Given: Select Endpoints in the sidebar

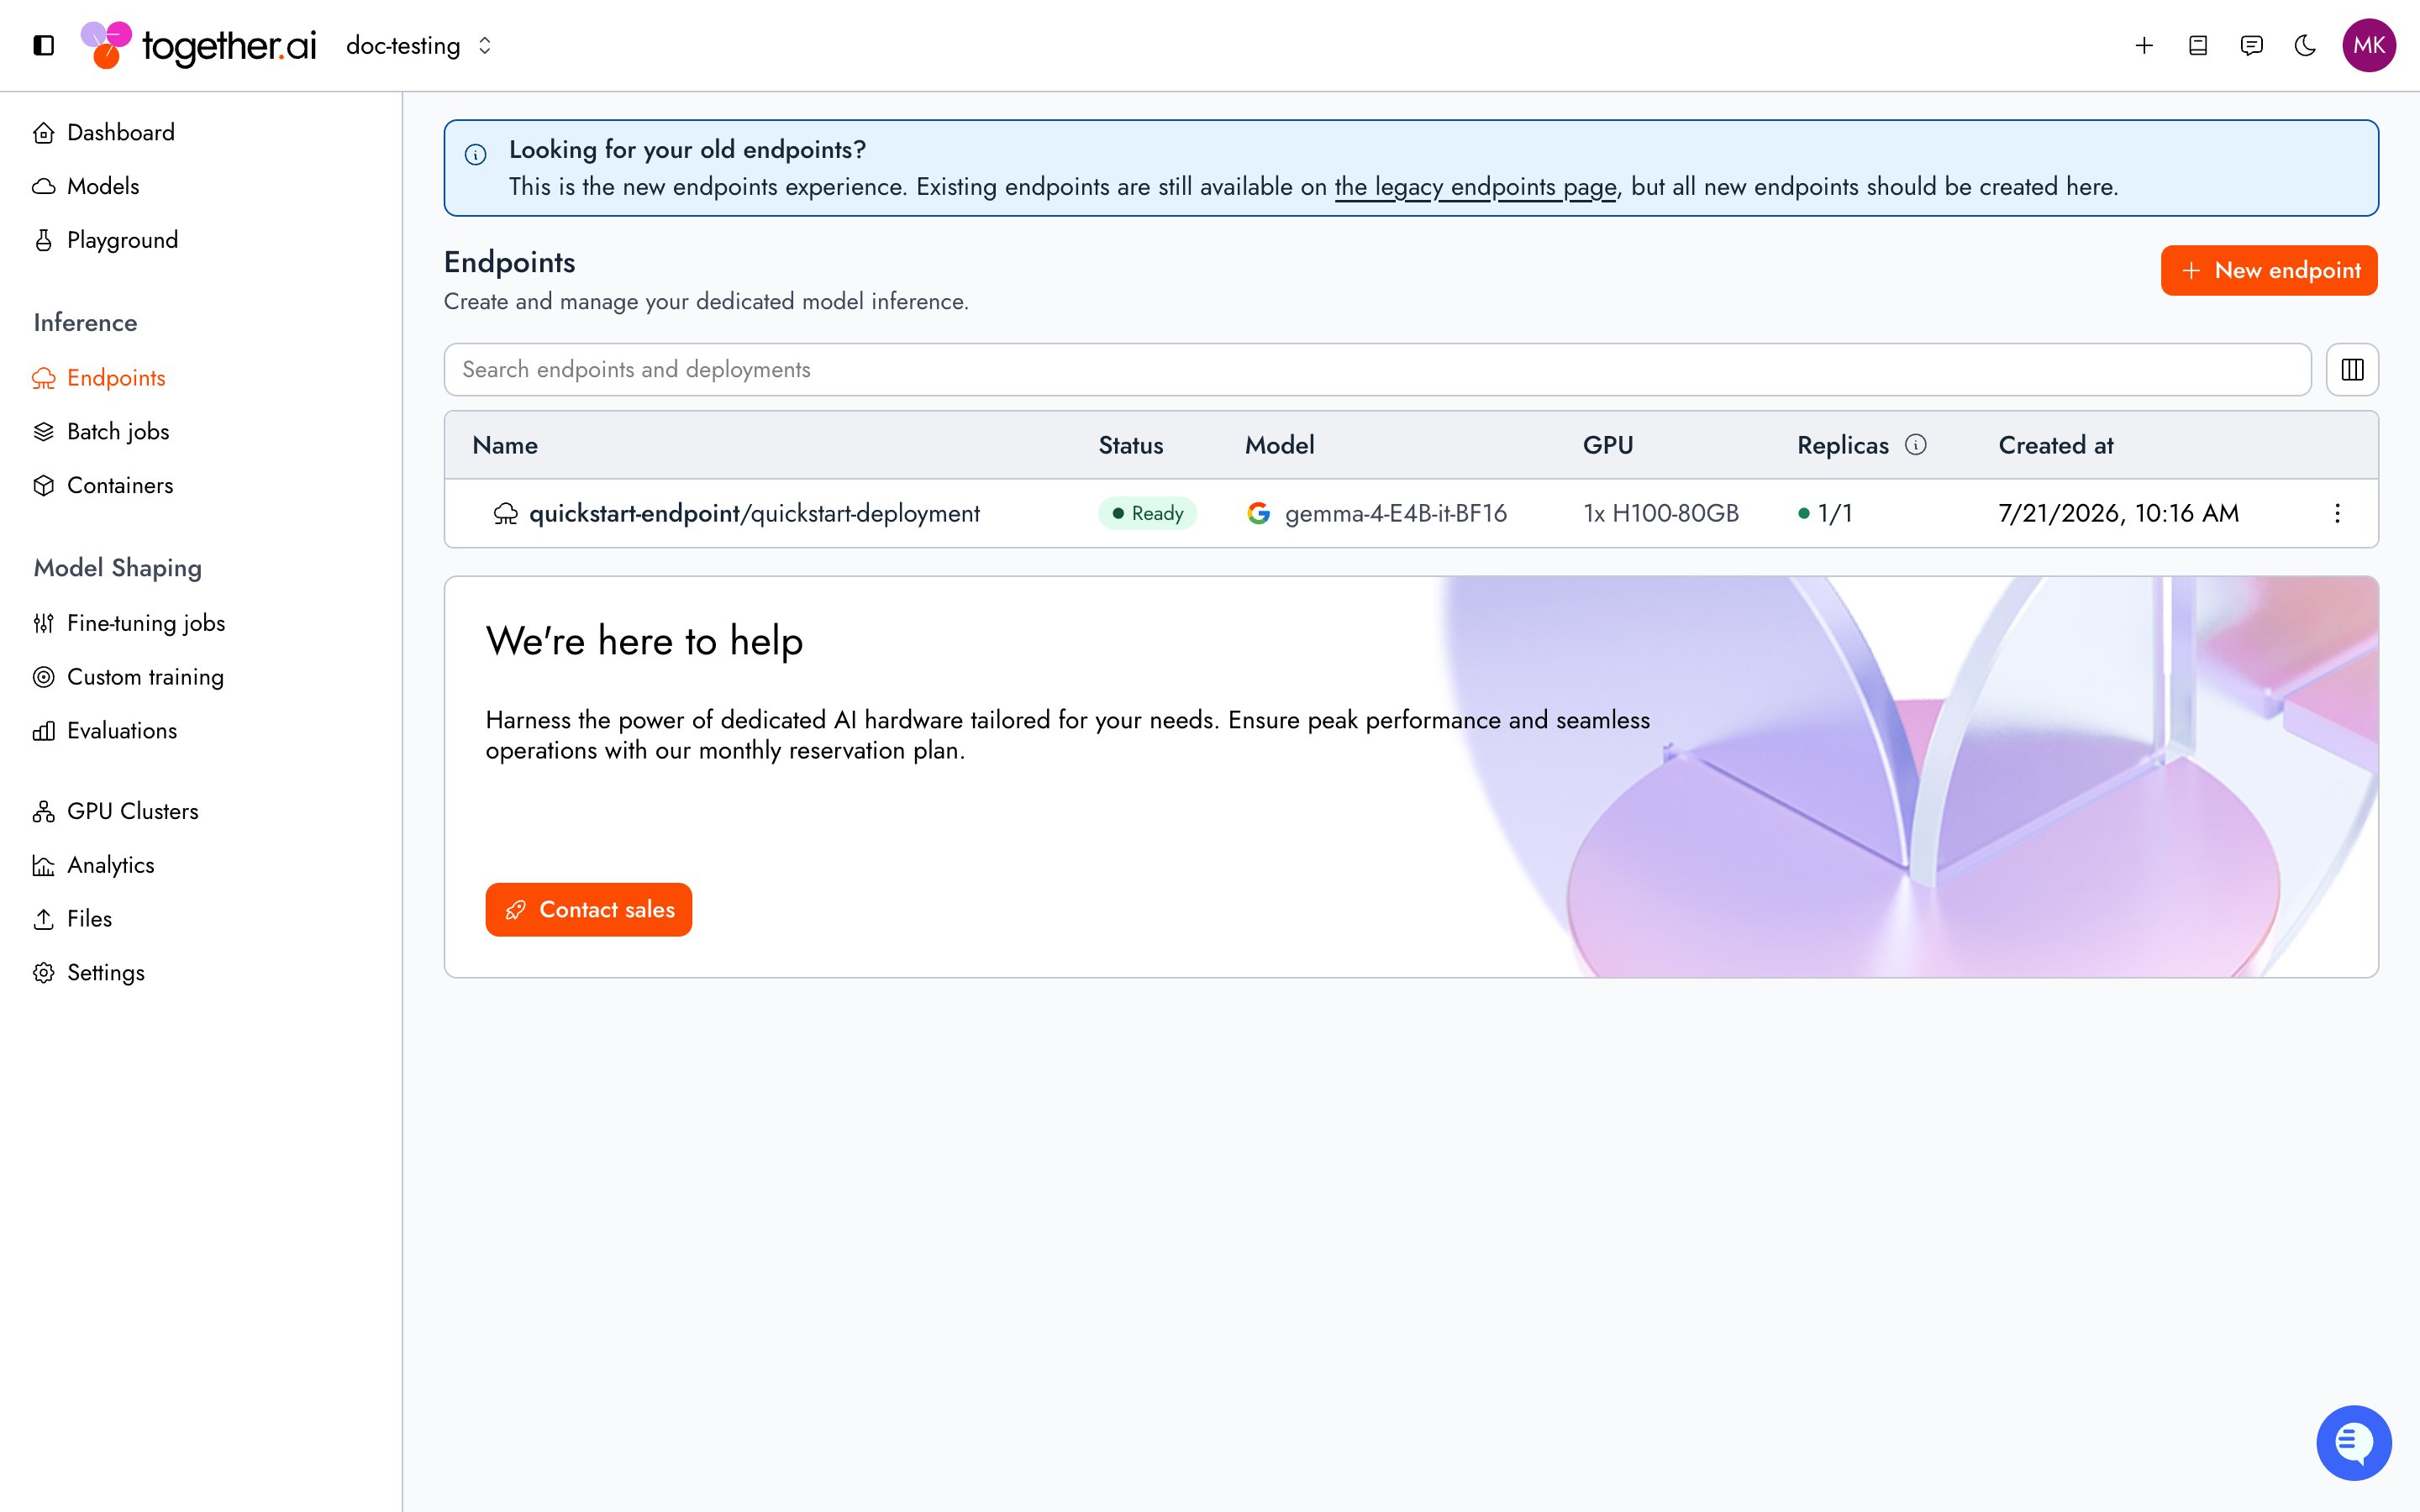Looking at the screenshot, I should 99,378.
